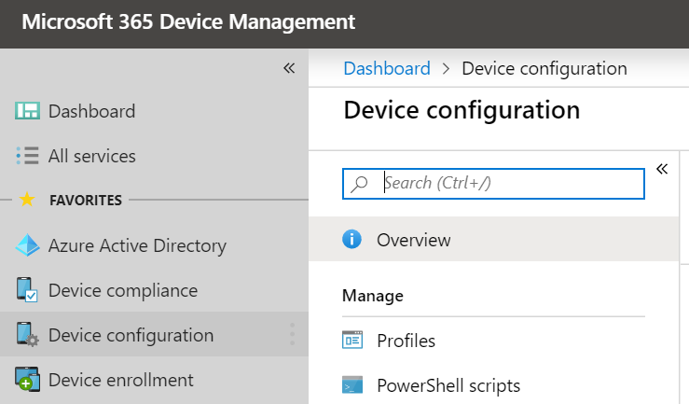Click the Device enrollment icon in sidebar
The width and height of the screenshot is (689, 404).
click(28, 380)
